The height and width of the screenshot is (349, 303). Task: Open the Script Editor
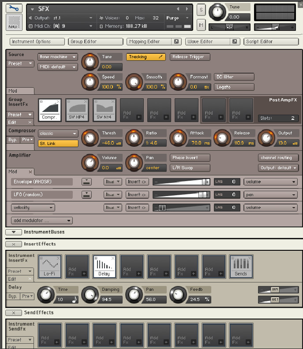pos(271,41)
